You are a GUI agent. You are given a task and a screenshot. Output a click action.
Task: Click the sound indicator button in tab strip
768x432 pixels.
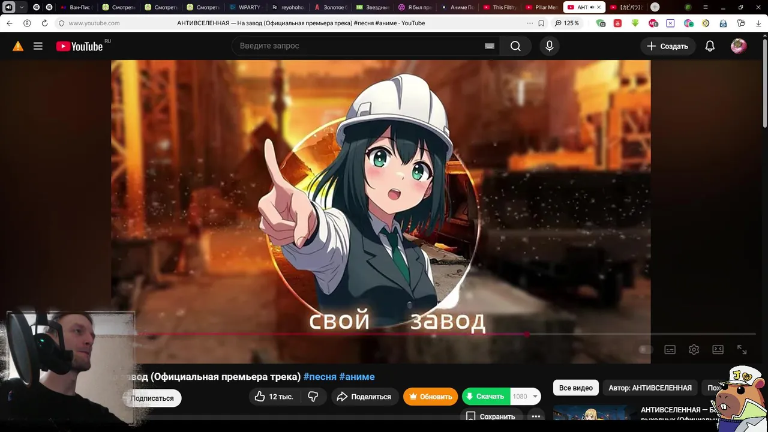point(9,7)
